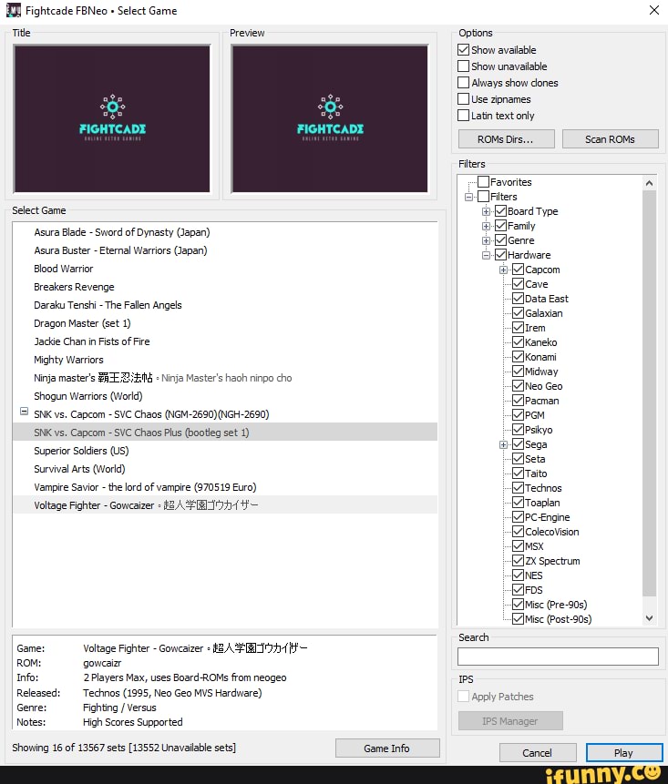Viewport: 668px width, 784px height.
Task: Uncheck the Show available option
Action: (463, 50)
